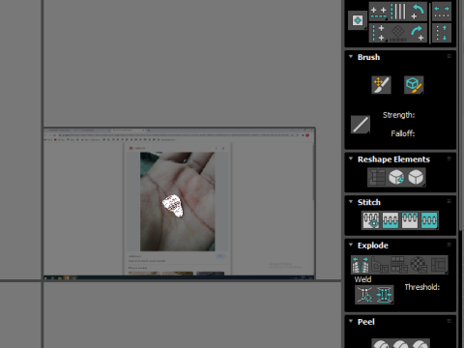The height and width of the screenshot is (348, 464).
Task: Click the Relax Custom cylinder icon
Action: 416,177
